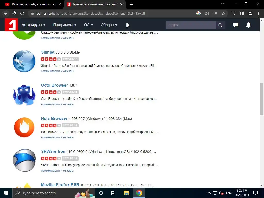Open the Chrome profile icon
This screenshot has width=264, height=198.
[x=250, y=13]
